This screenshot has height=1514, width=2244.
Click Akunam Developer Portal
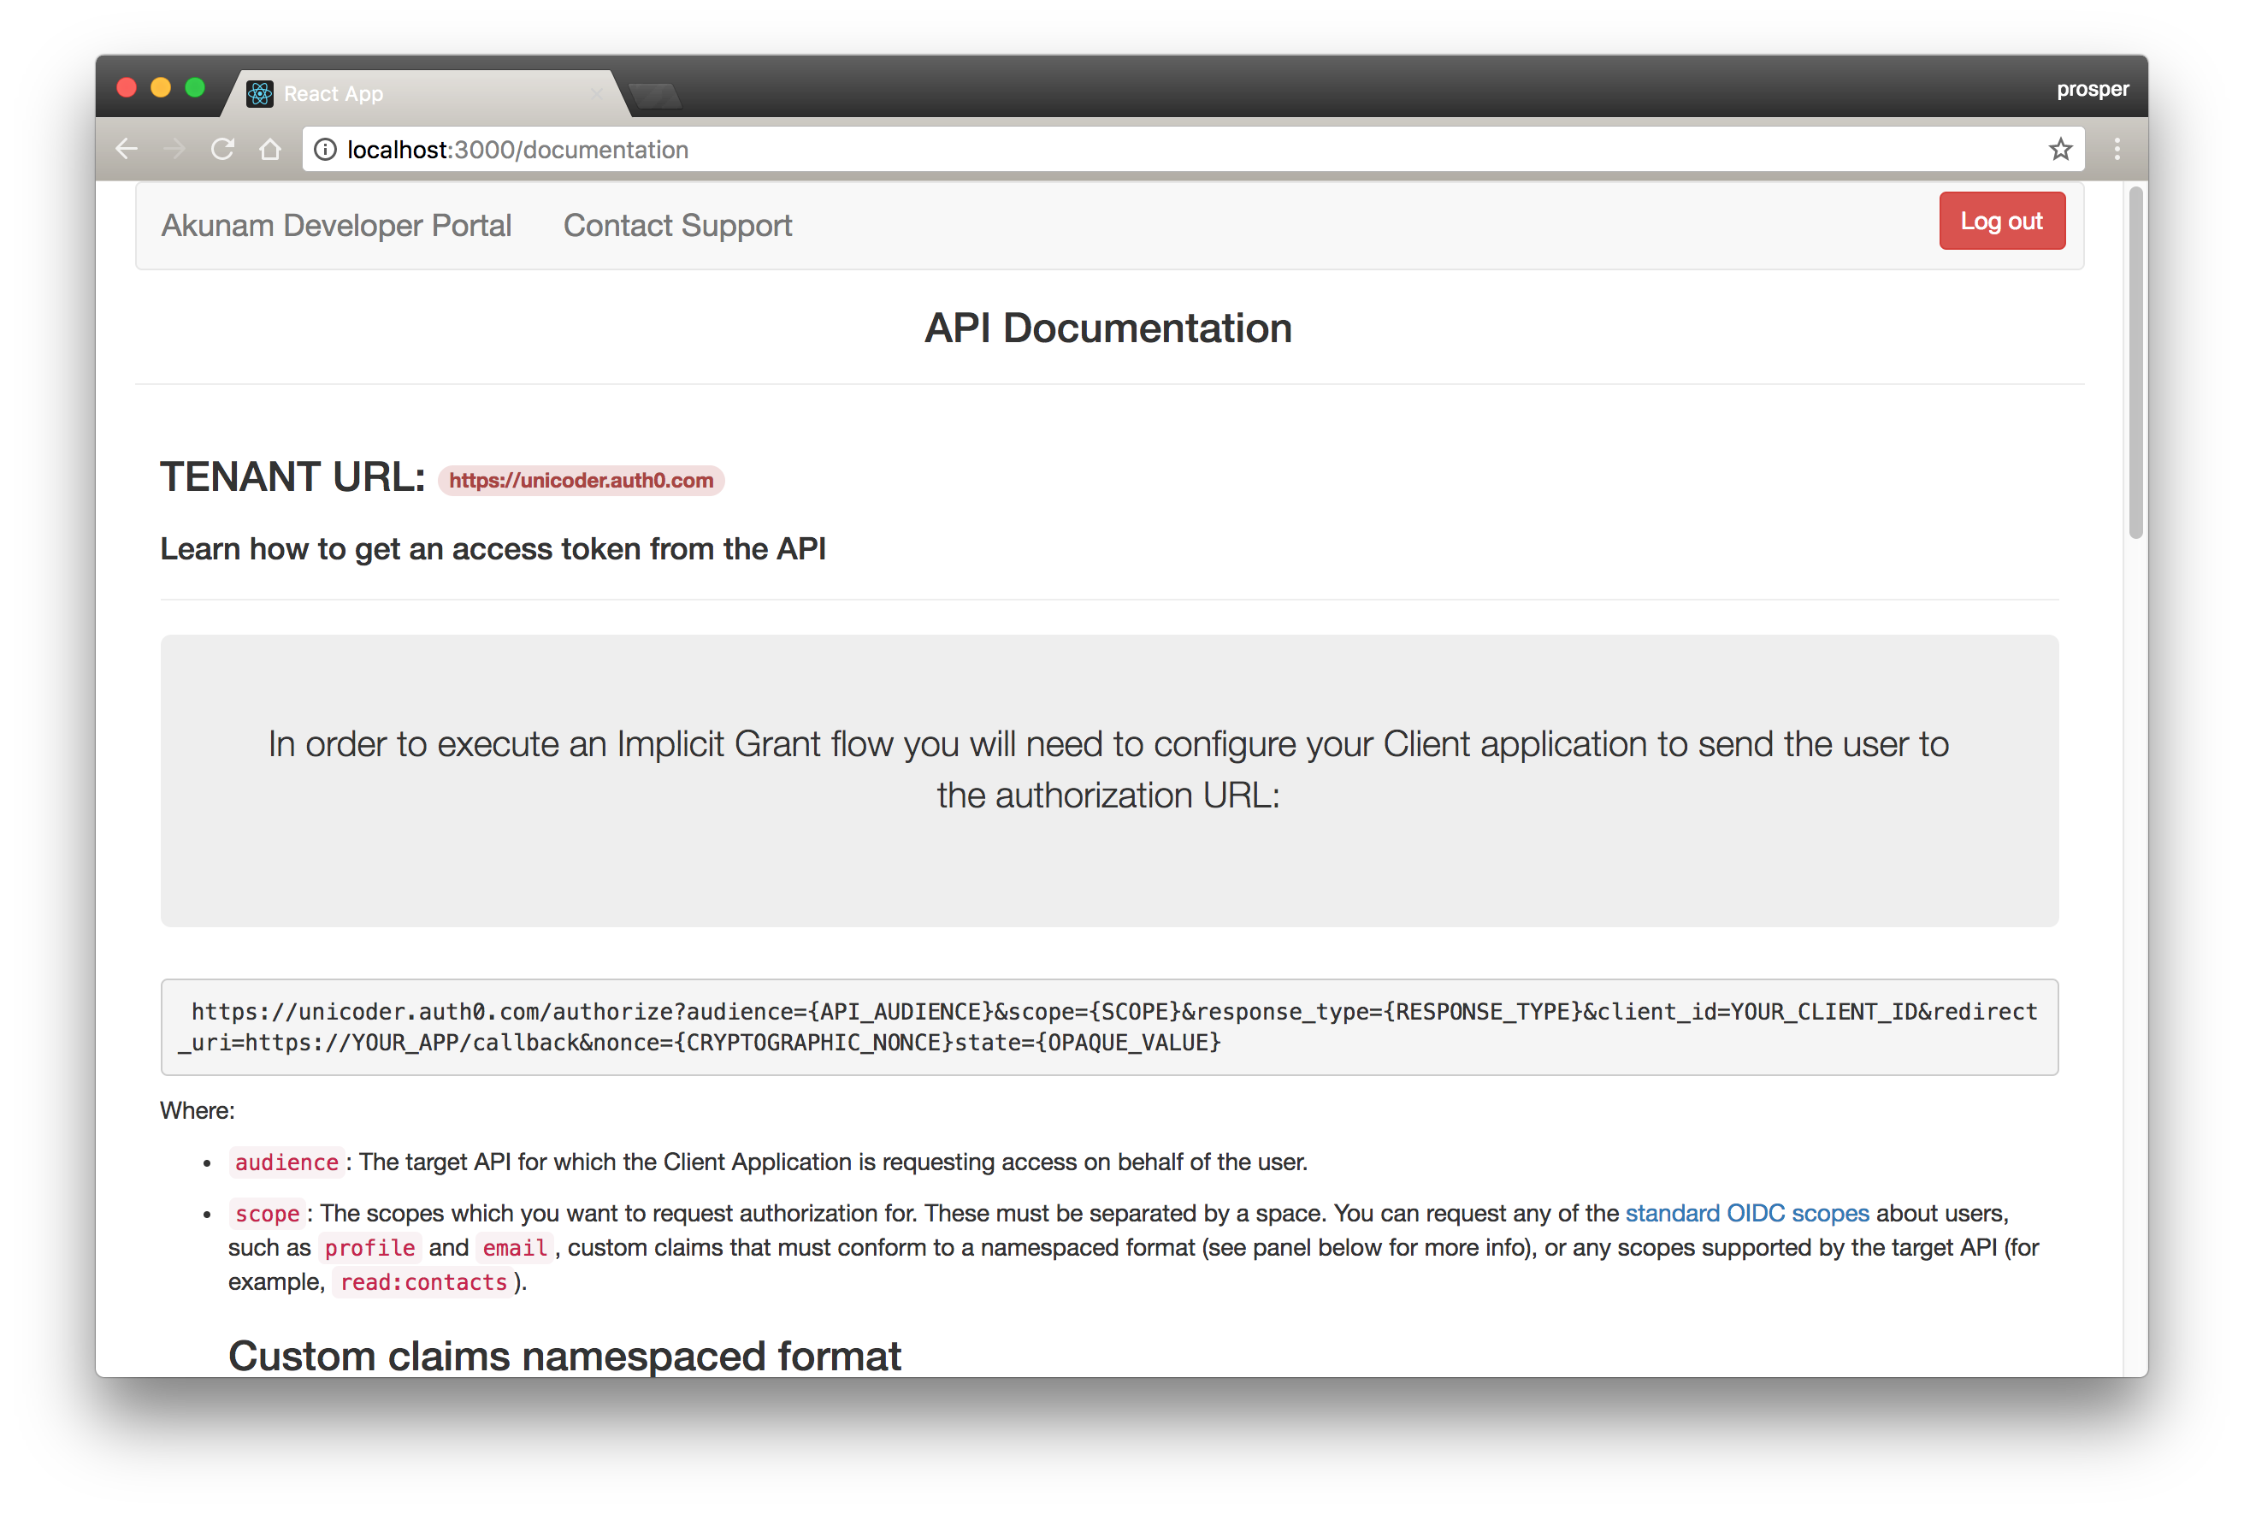(336, 225)
